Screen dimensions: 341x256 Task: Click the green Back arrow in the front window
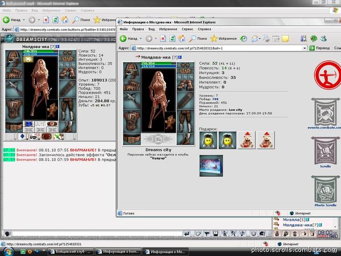(123, 39)
